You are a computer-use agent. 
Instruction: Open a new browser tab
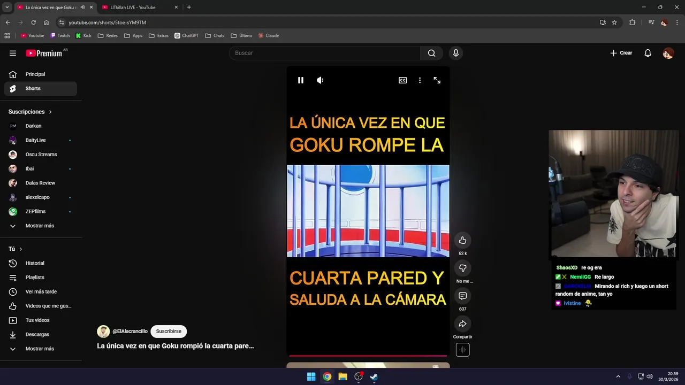[189, 7]
